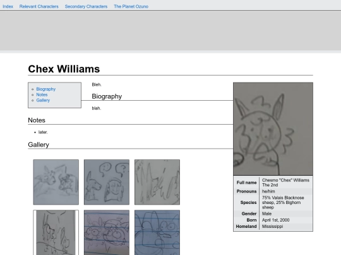Open the large Chex portrait sketch
This screenshot has width=341, height=255.
click(273, 129)
